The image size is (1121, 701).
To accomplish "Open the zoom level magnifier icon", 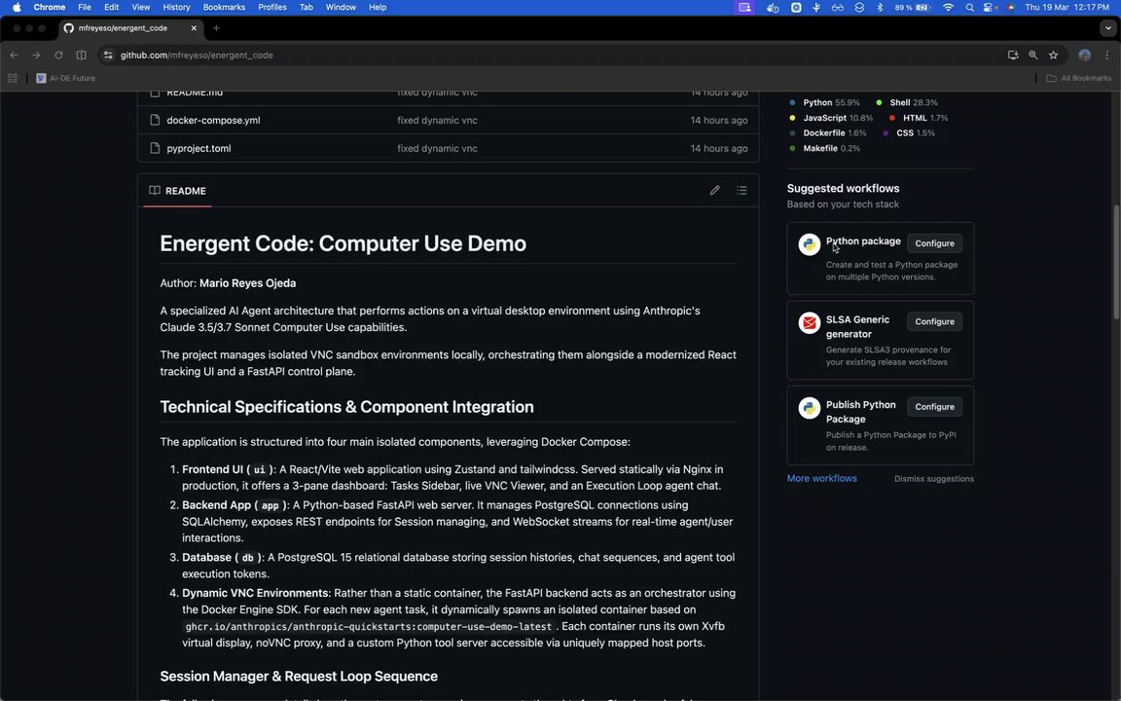I will pos(1033,55).
